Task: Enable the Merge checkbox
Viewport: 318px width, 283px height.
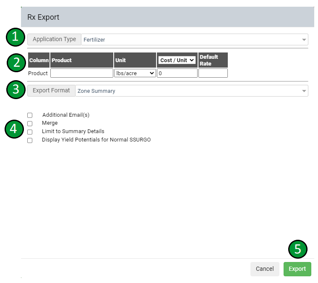Action: [x=30, y=123]
